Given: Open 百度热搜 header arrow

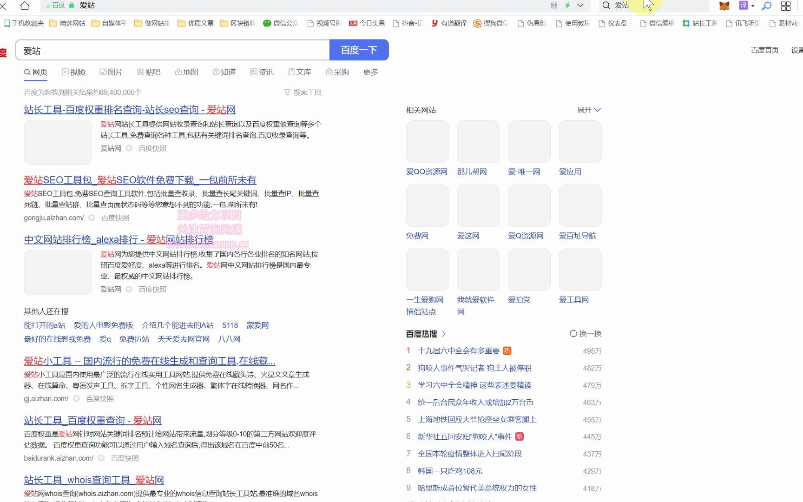Looking at the screenshot, I should click(444, 334).
